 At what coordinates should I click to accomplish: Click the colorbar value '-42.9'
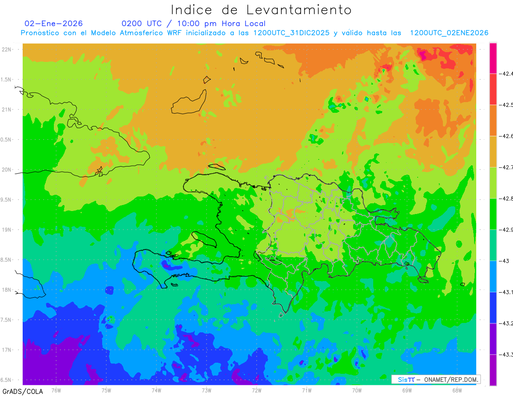[x=506, y=230]
